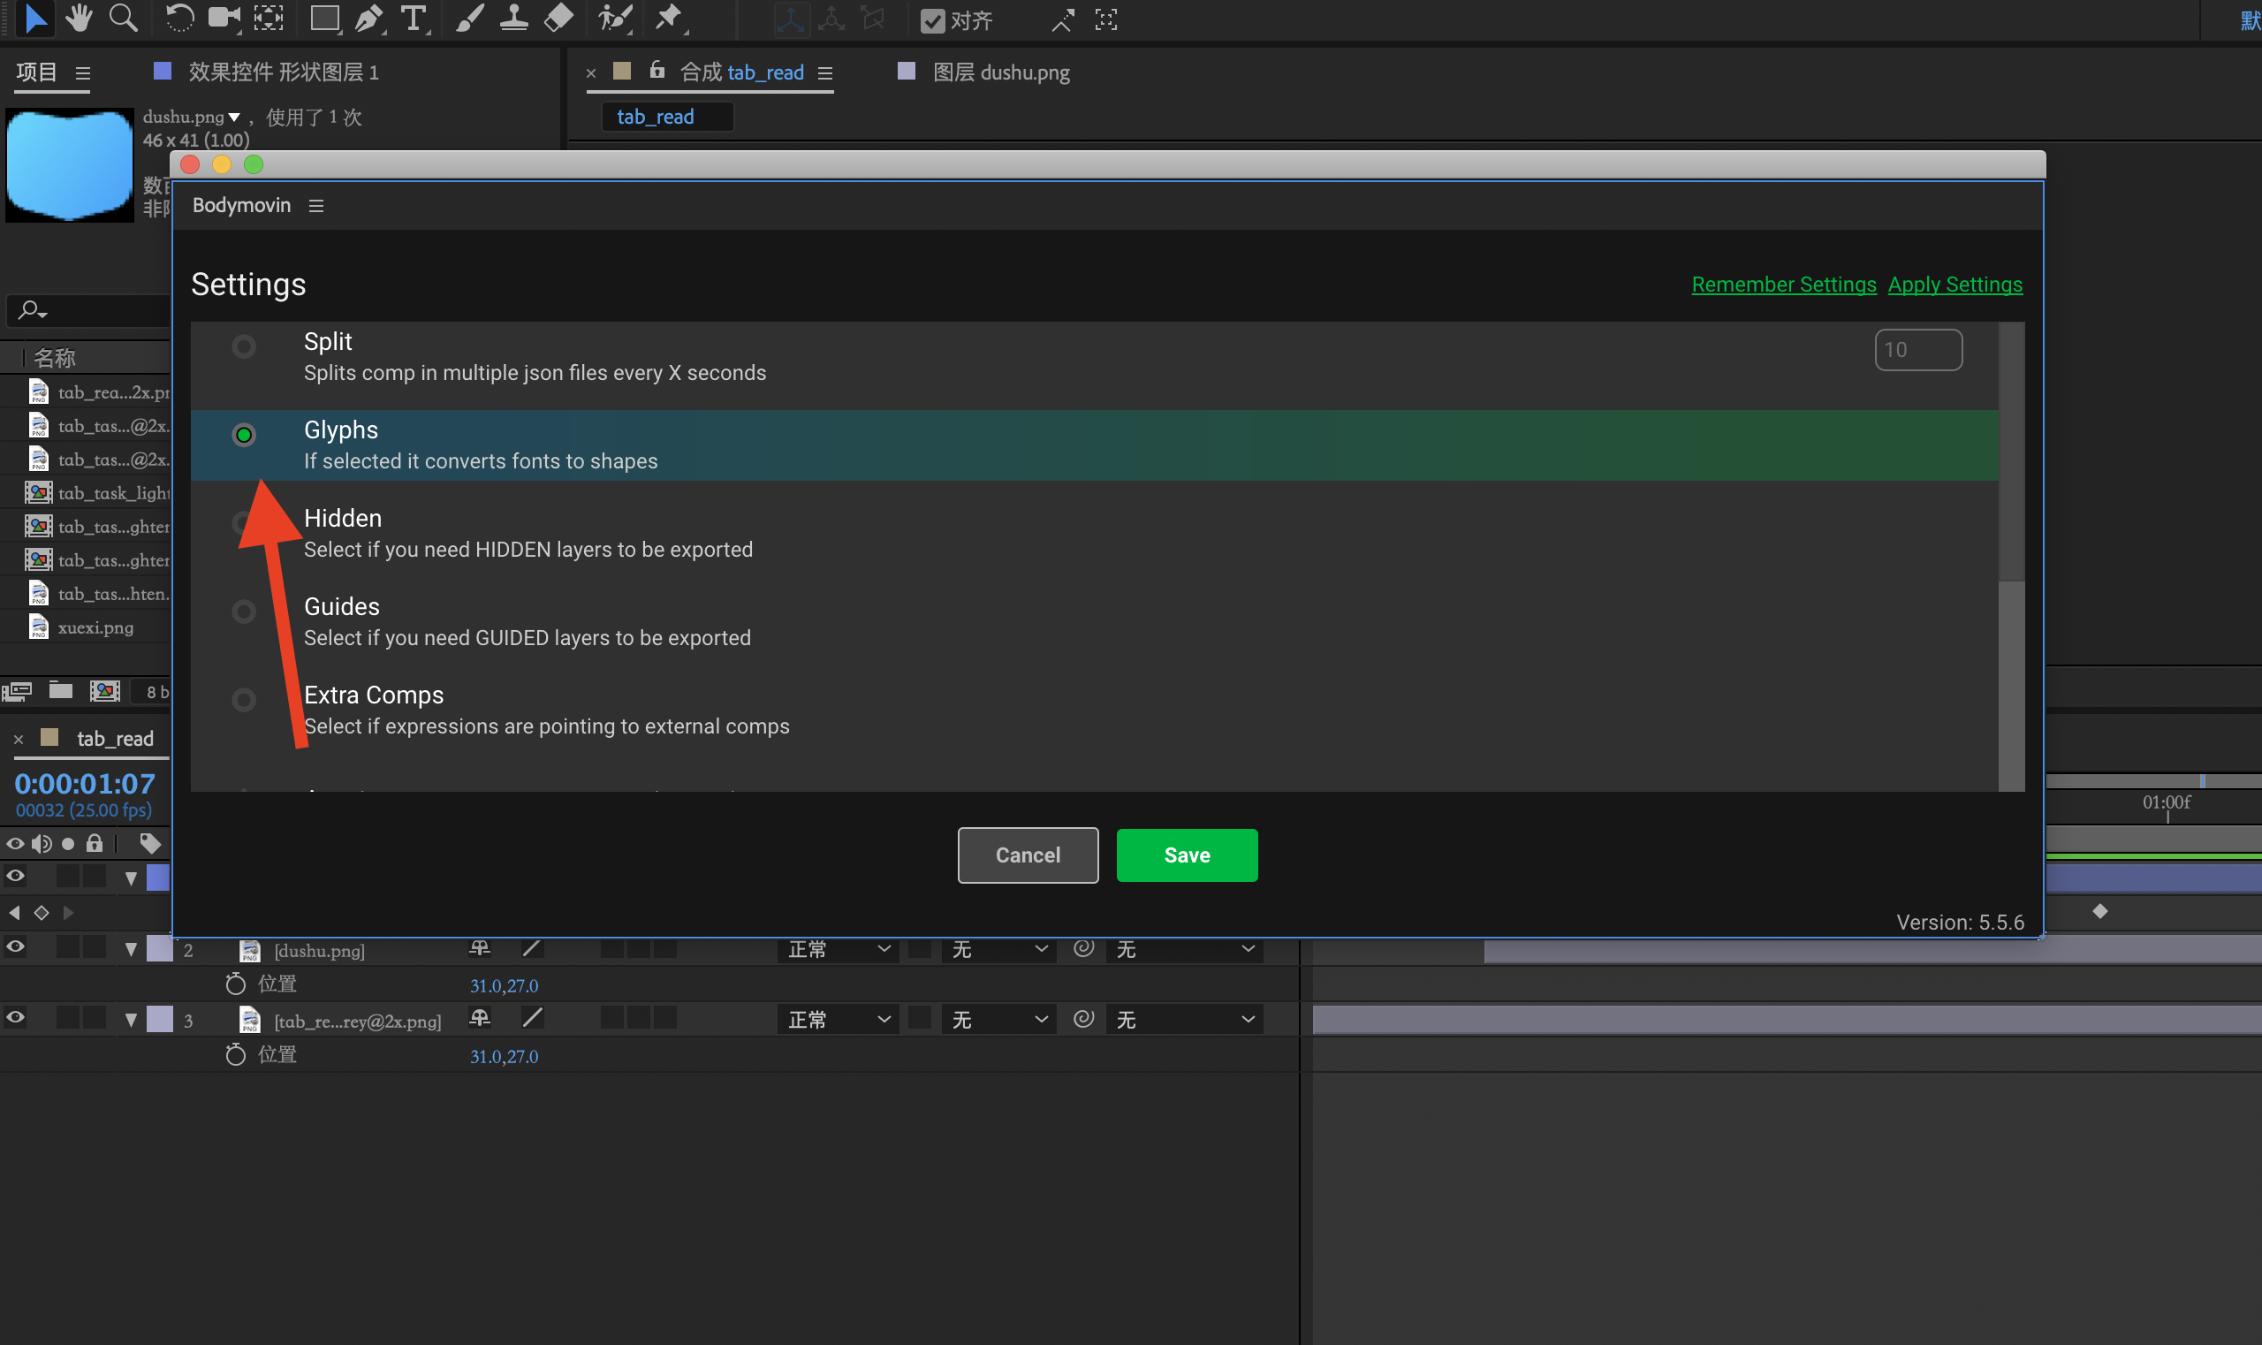
Task: Select the Hand tool
Action: (x=80, y=19)
